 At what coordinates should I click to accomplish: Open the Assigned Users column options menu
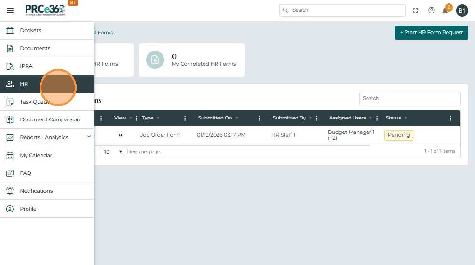[x=377, y=118]
